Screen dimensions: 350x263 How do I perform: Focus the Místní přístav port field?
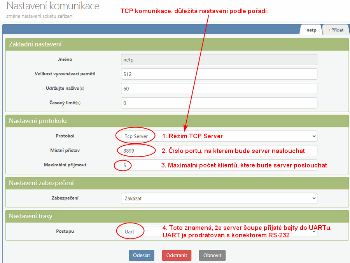219,150
